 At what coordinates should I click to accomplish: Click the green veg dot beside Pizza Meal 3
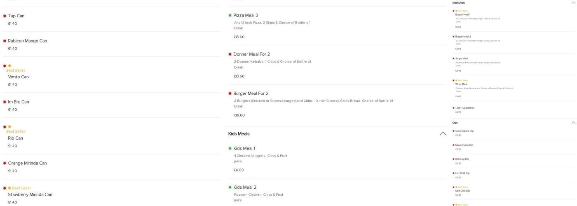(x=230, y=16)
